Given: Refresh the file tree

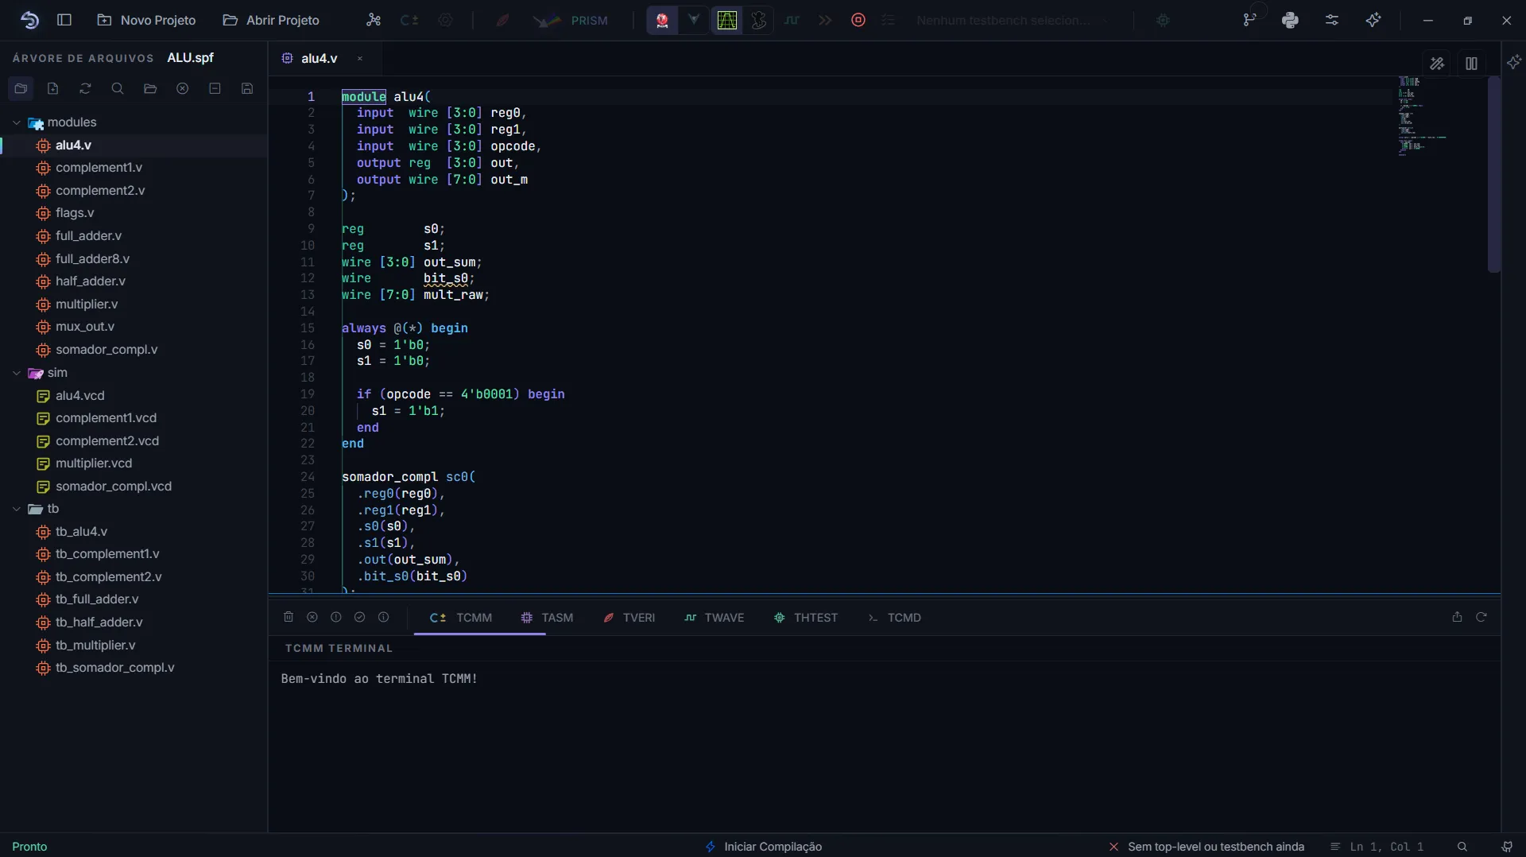Looking at the screenshot, I should 85,88.
